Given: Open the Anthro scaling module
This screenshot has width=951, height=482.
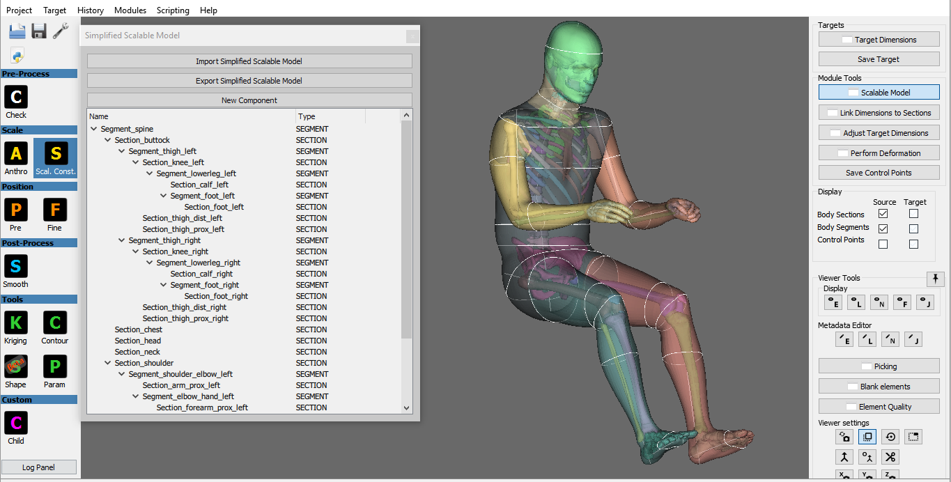Looking at the screenshot, I should [x=16, y=158].
